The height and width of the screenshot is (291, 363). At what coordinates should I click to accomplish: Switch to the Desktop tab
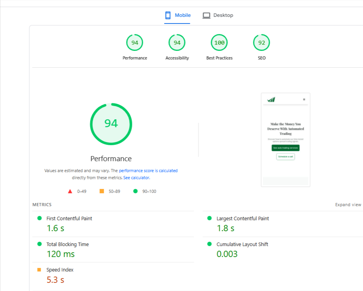coord(218,16)
